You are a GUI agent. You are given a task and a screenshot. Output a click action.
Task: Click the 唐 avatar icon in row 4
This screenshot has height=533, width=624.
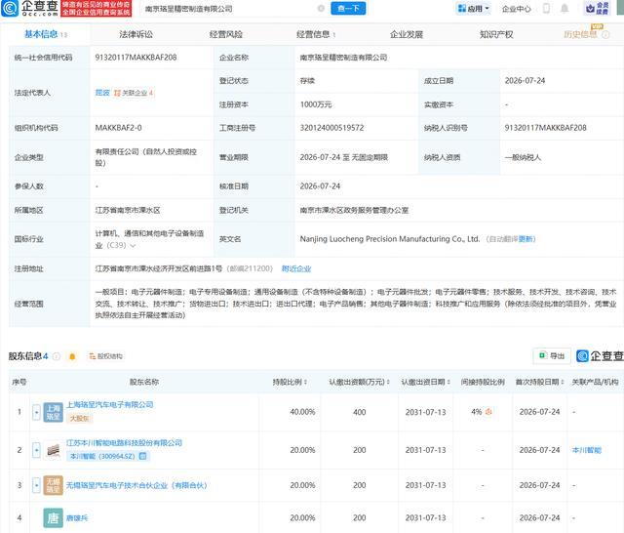click(53, 517)
